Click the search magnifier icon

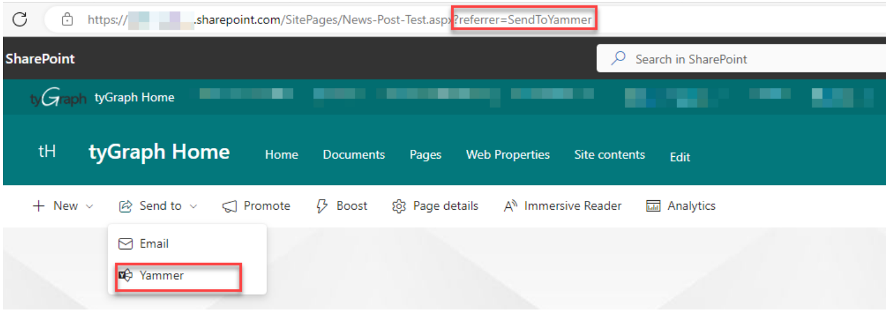[618, 59]
